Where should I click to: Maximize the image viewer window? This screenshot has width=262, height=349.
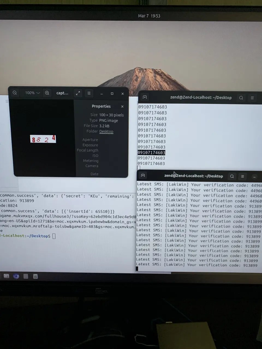coord(112,94)
